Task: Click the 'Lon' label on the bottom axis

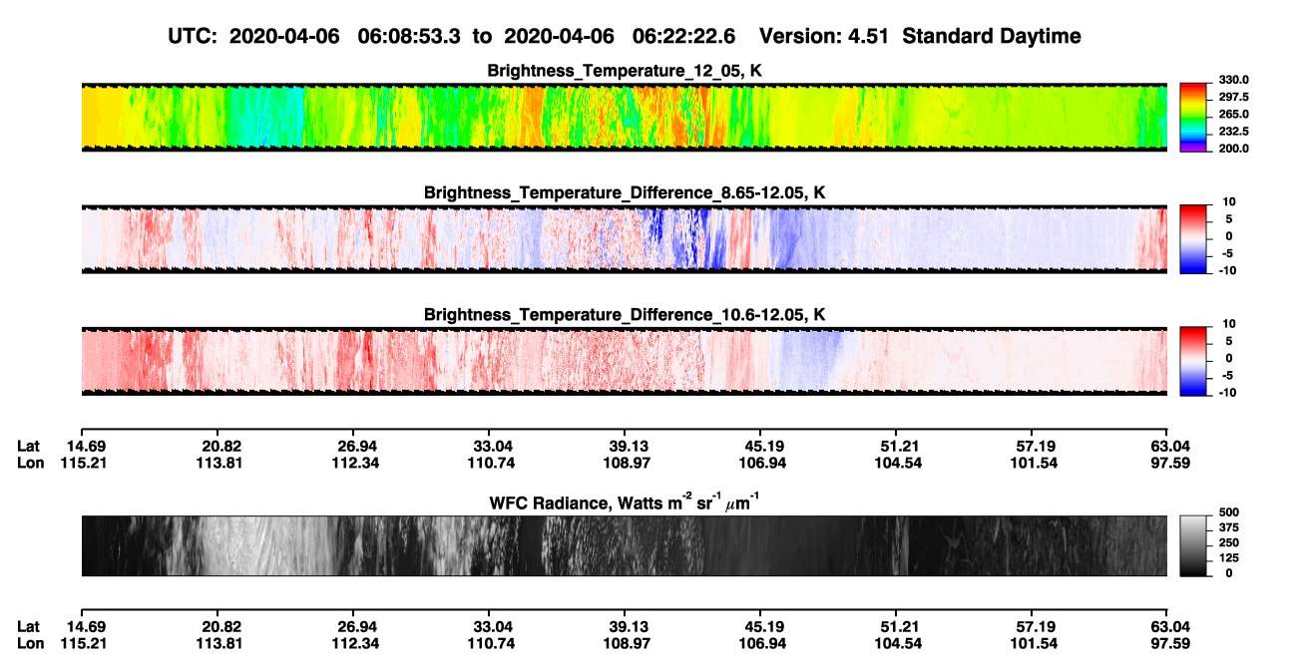Action: [30, 644]
